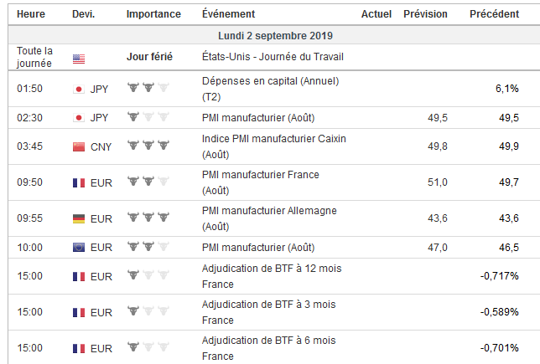The image size is (540, 364).
Task: Click the eurozone flag at 10:00
Action: click(x=79, y=248)
